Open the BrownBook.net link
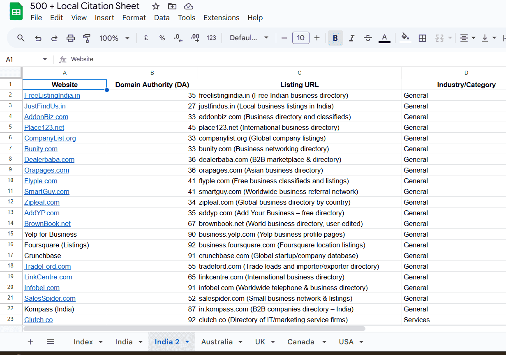The width and height of the screenshot is (506, 355). pos(47,224)
